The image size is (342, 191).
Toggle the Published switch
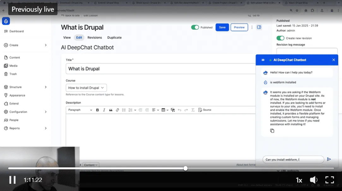click(195, 27)
